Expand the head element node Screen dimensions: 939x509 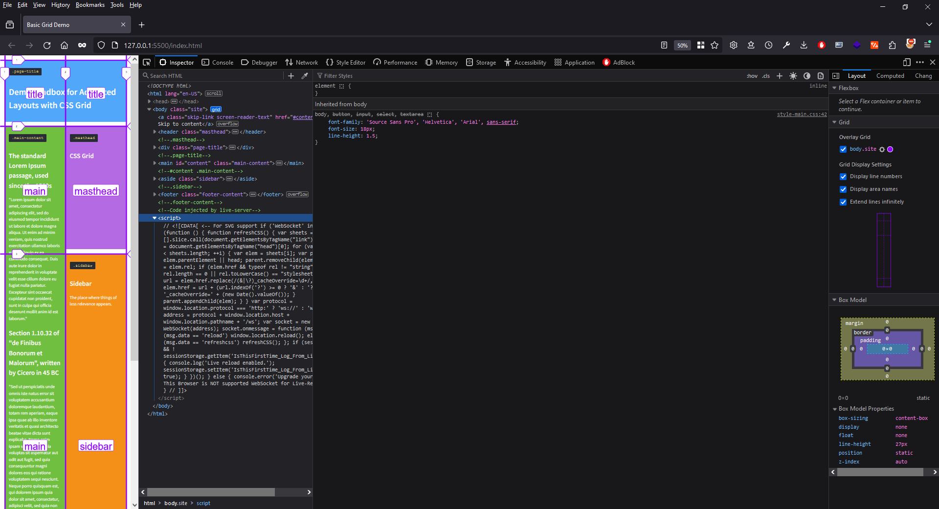149,101
